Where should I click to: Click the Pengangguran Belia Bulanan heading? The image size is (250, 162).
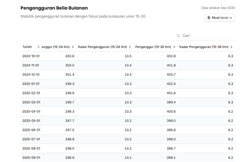click(54, 8)
